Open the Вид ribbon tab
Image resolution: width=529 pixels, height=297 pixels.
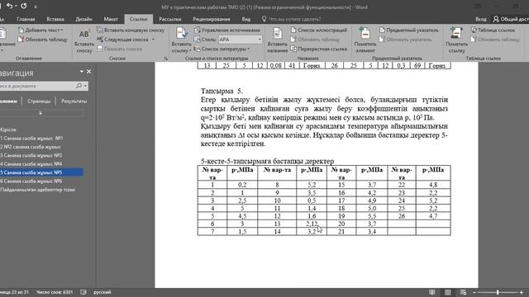coord(246,19)
